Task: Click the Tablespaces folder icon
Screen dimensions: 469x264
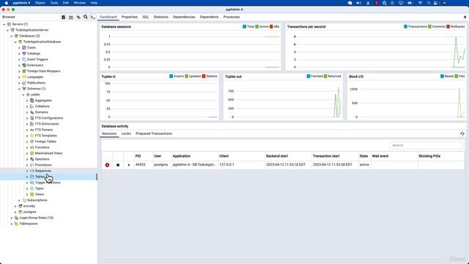Action: [x=16, y=224]
